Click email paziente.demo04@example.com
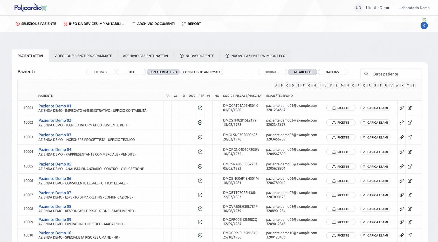 point(292,150)
